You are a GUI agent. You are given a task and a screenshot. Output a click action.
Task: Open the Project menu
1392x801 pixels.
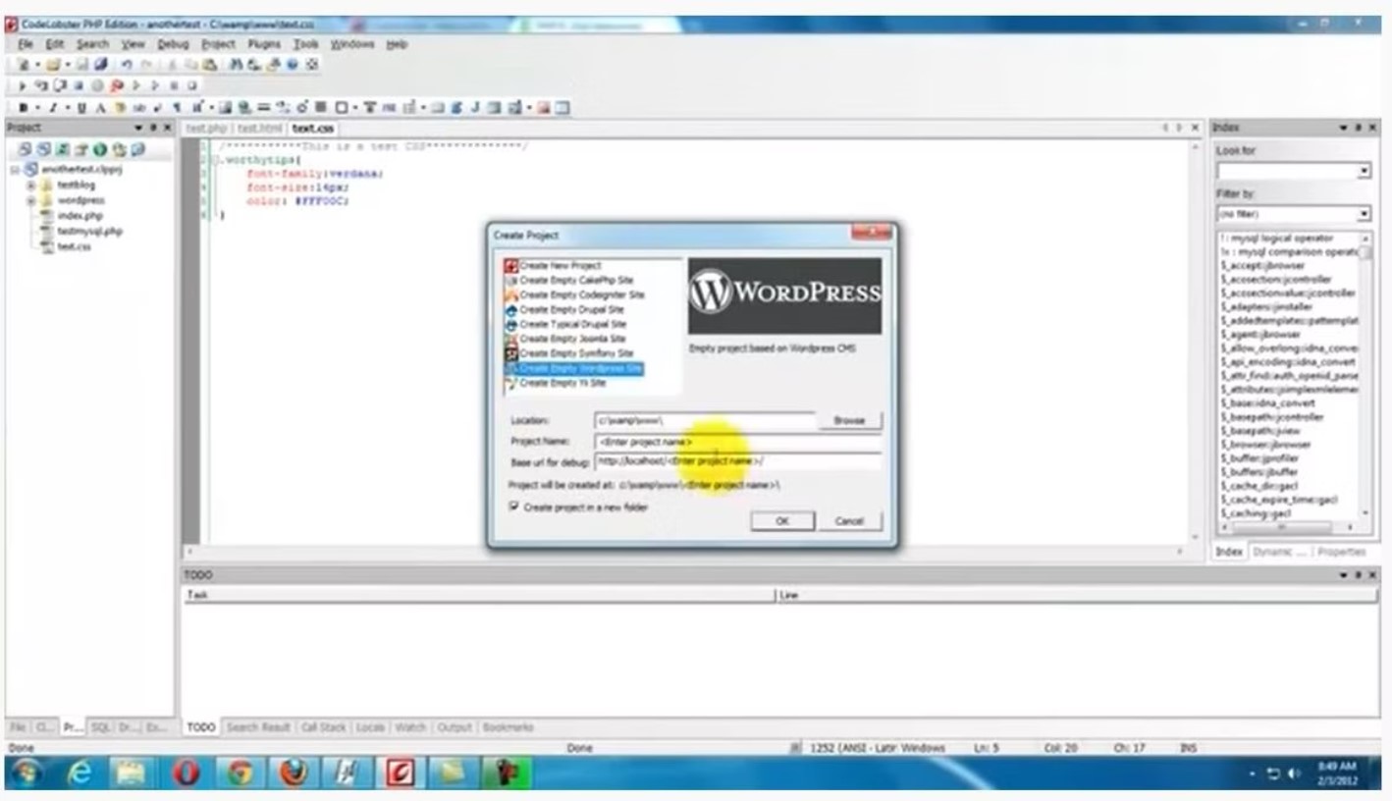coord(218,44)
